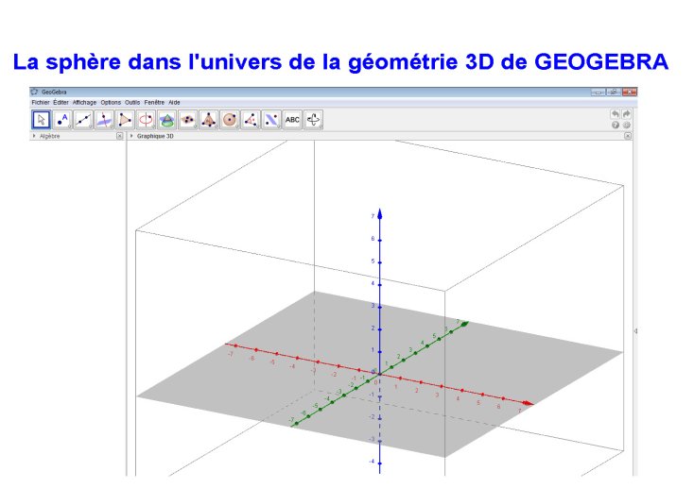Select the ABC text tool

(x=292, y=120)
